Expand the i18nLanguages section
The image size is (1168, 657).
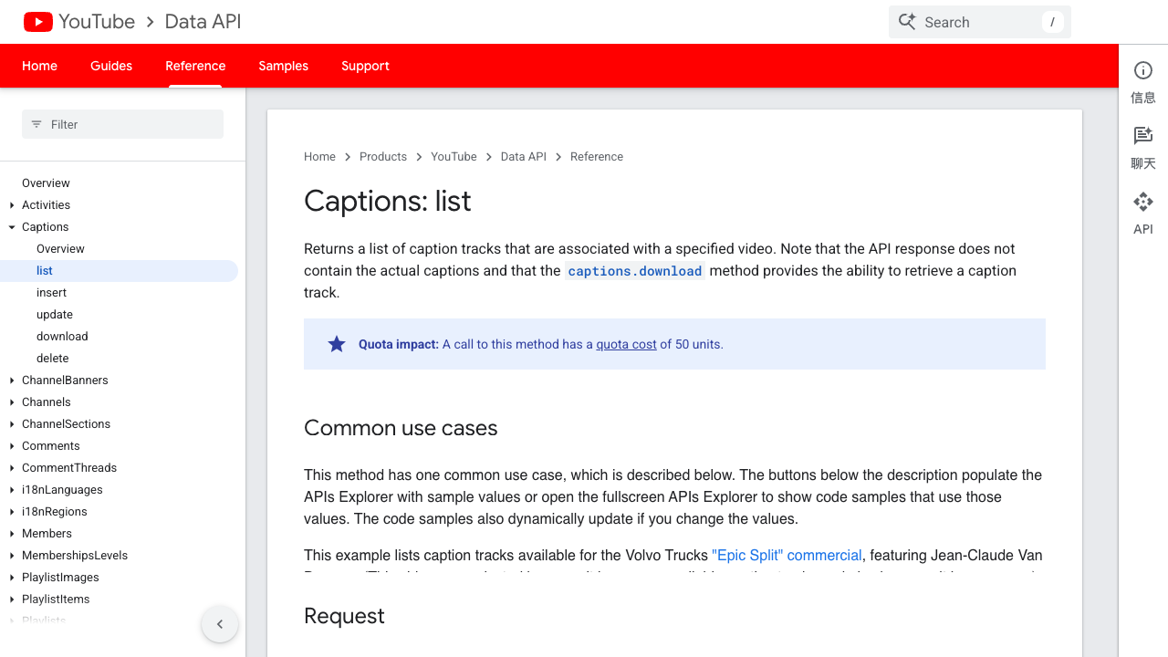12,490
